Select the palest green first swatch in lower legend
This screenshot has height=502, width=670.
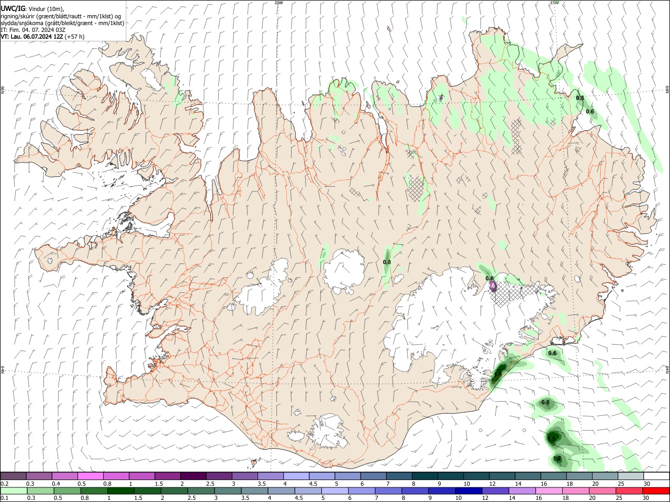(13, 491)
